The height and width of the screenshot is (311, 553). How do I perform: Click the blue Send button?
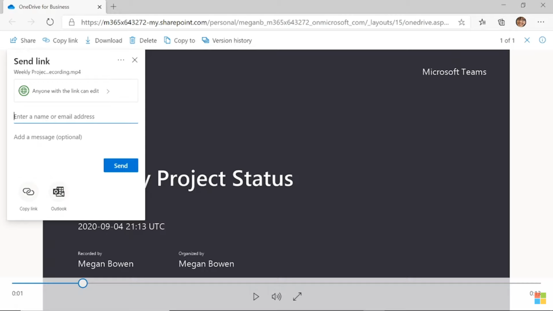pos(120,165)
